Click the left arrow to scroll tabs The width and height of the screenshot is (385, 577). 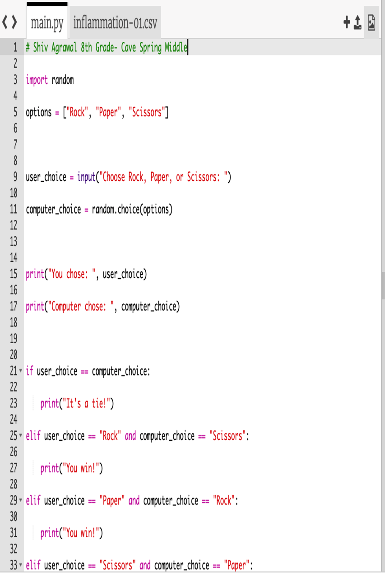(x=5, y=22)
